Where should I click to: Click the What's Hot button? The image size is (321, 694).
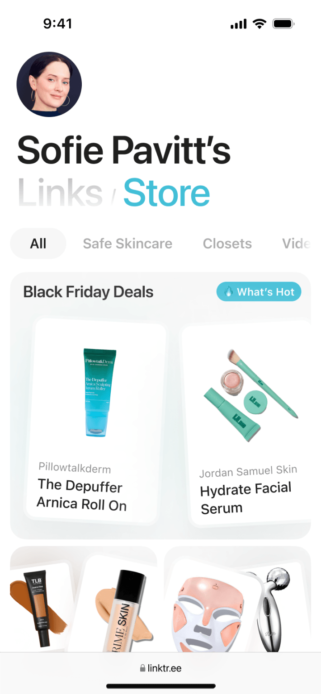pos(259,292)
